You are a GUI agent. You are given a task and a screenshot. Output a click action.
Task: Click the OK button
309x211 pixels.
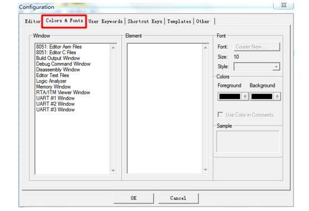(133, 198)
